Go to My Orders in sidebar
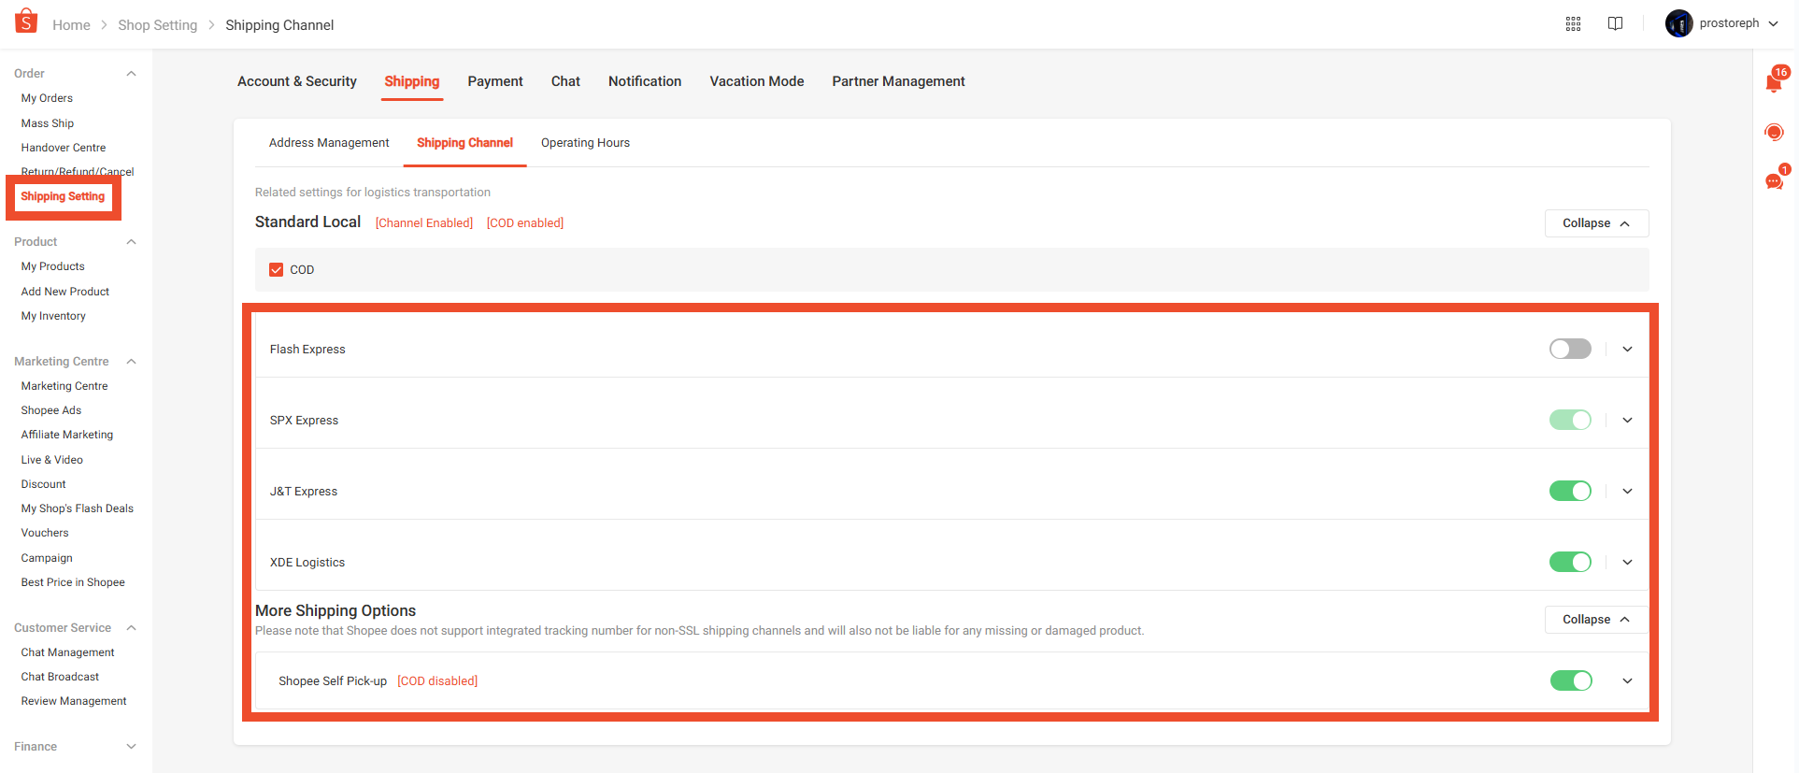The width and height of the screenshot is (1799, 773). (x=47, y=98)
